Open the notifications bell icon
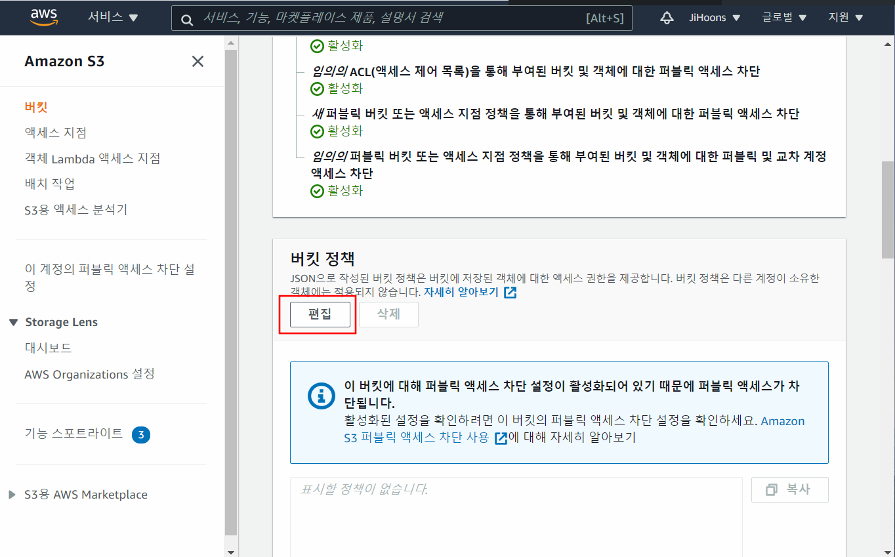The height and width of the screenshot is (557, 895). (667, 18)
